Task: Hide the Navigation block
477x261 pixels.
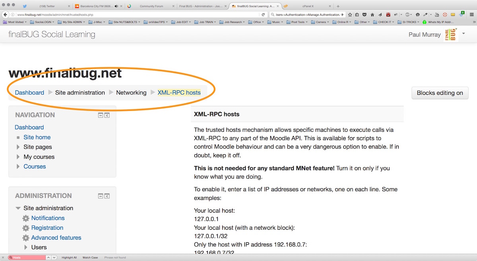Action: 101,115
